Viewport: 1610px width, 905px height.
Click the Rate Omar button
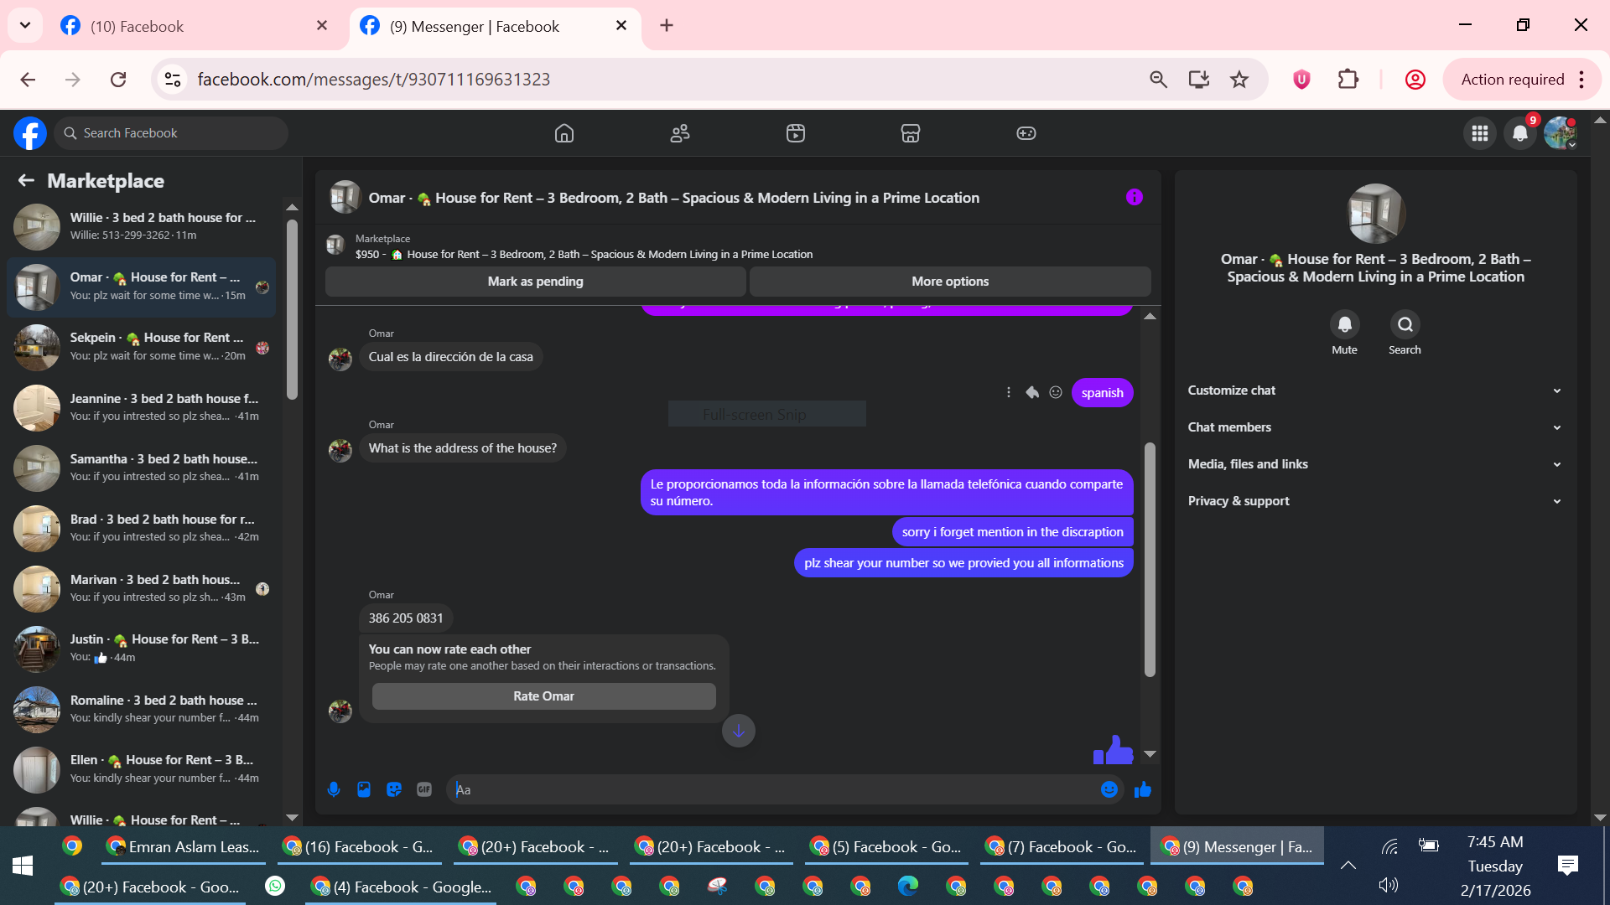tap(543, 696)
